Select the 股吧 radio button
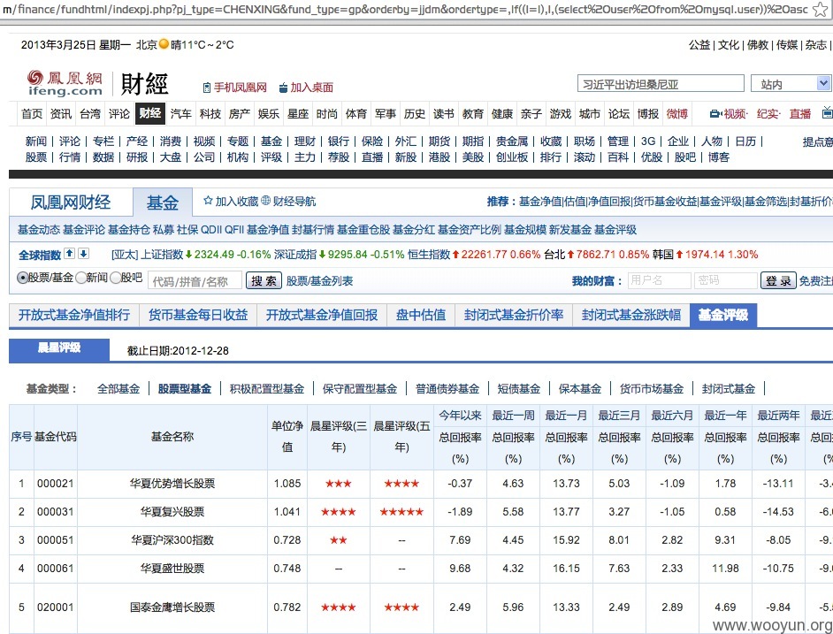Viewport: 833px width, 634px height. point(115,278)
